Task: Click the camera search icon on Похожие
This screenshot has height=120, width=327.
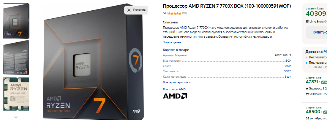Action: (129, 10)
